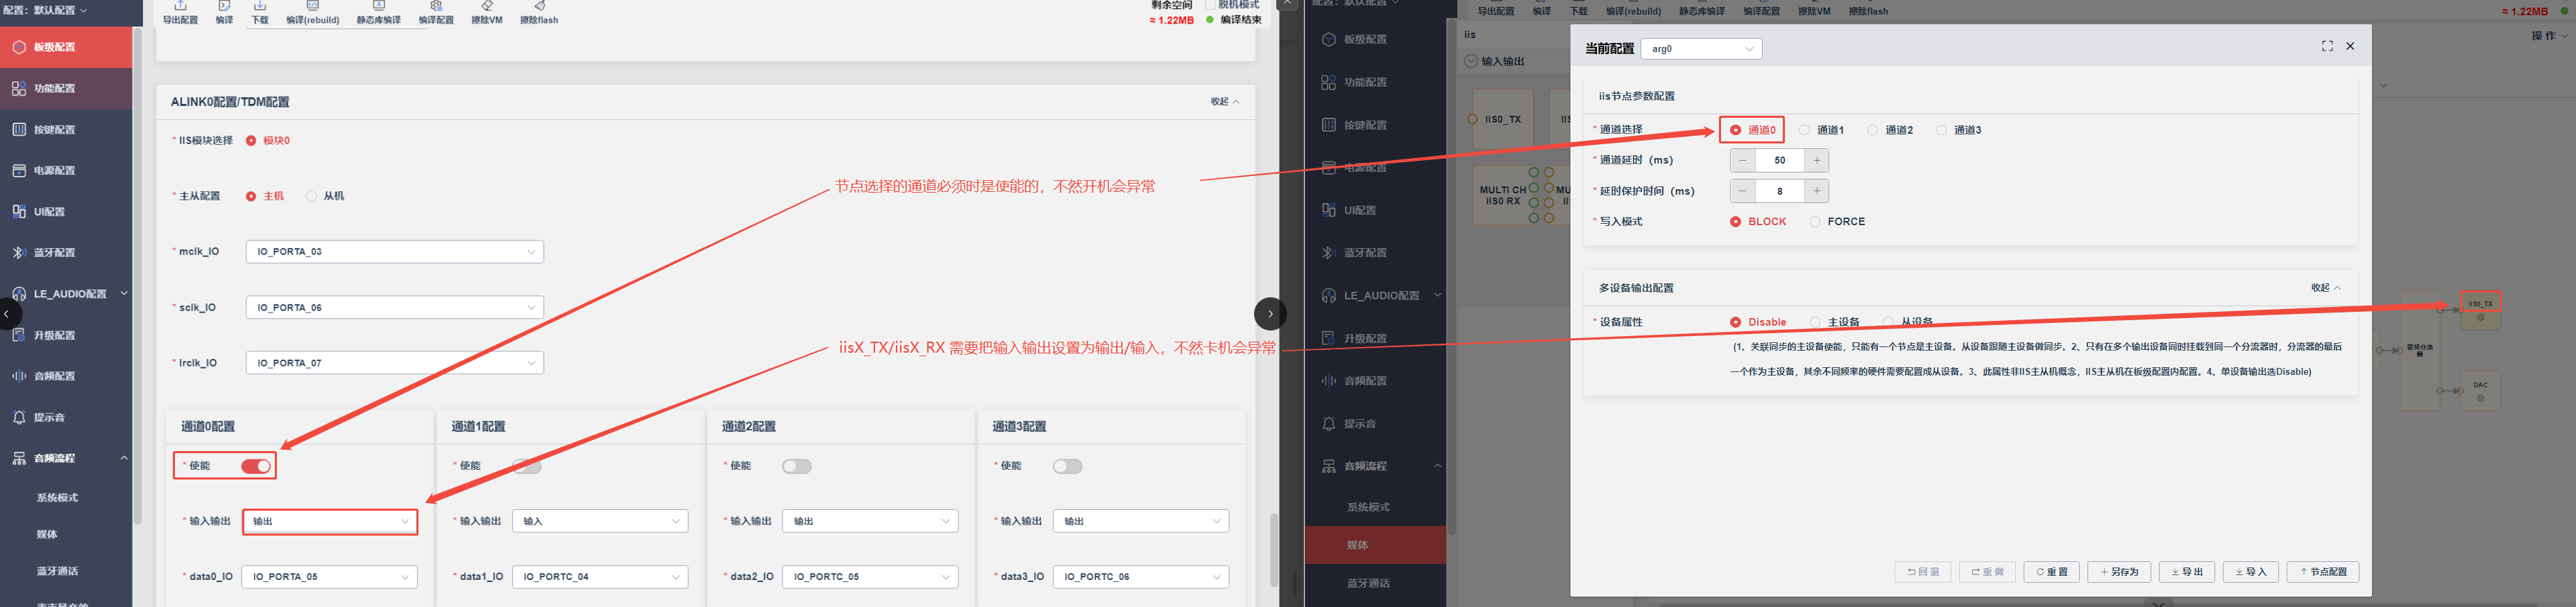Click the 重置 button

(2051, 572)
